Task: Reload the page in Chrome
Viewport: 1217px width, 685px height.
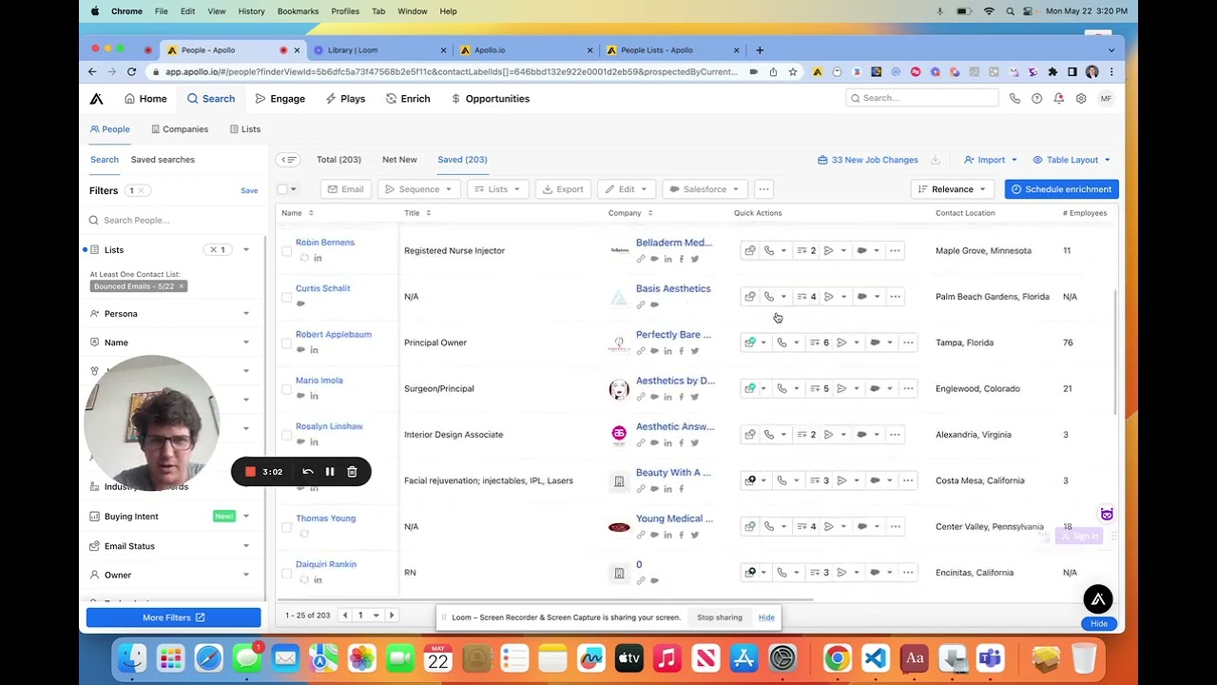Action: pyautogui.click(x=131, y=72)
